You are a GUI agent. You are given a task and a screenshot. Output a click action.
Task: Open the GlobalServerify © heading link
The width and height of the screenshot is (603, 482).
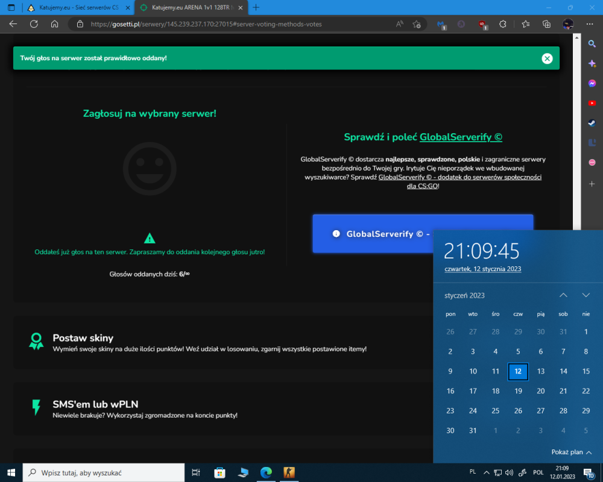tap(461, 137)
